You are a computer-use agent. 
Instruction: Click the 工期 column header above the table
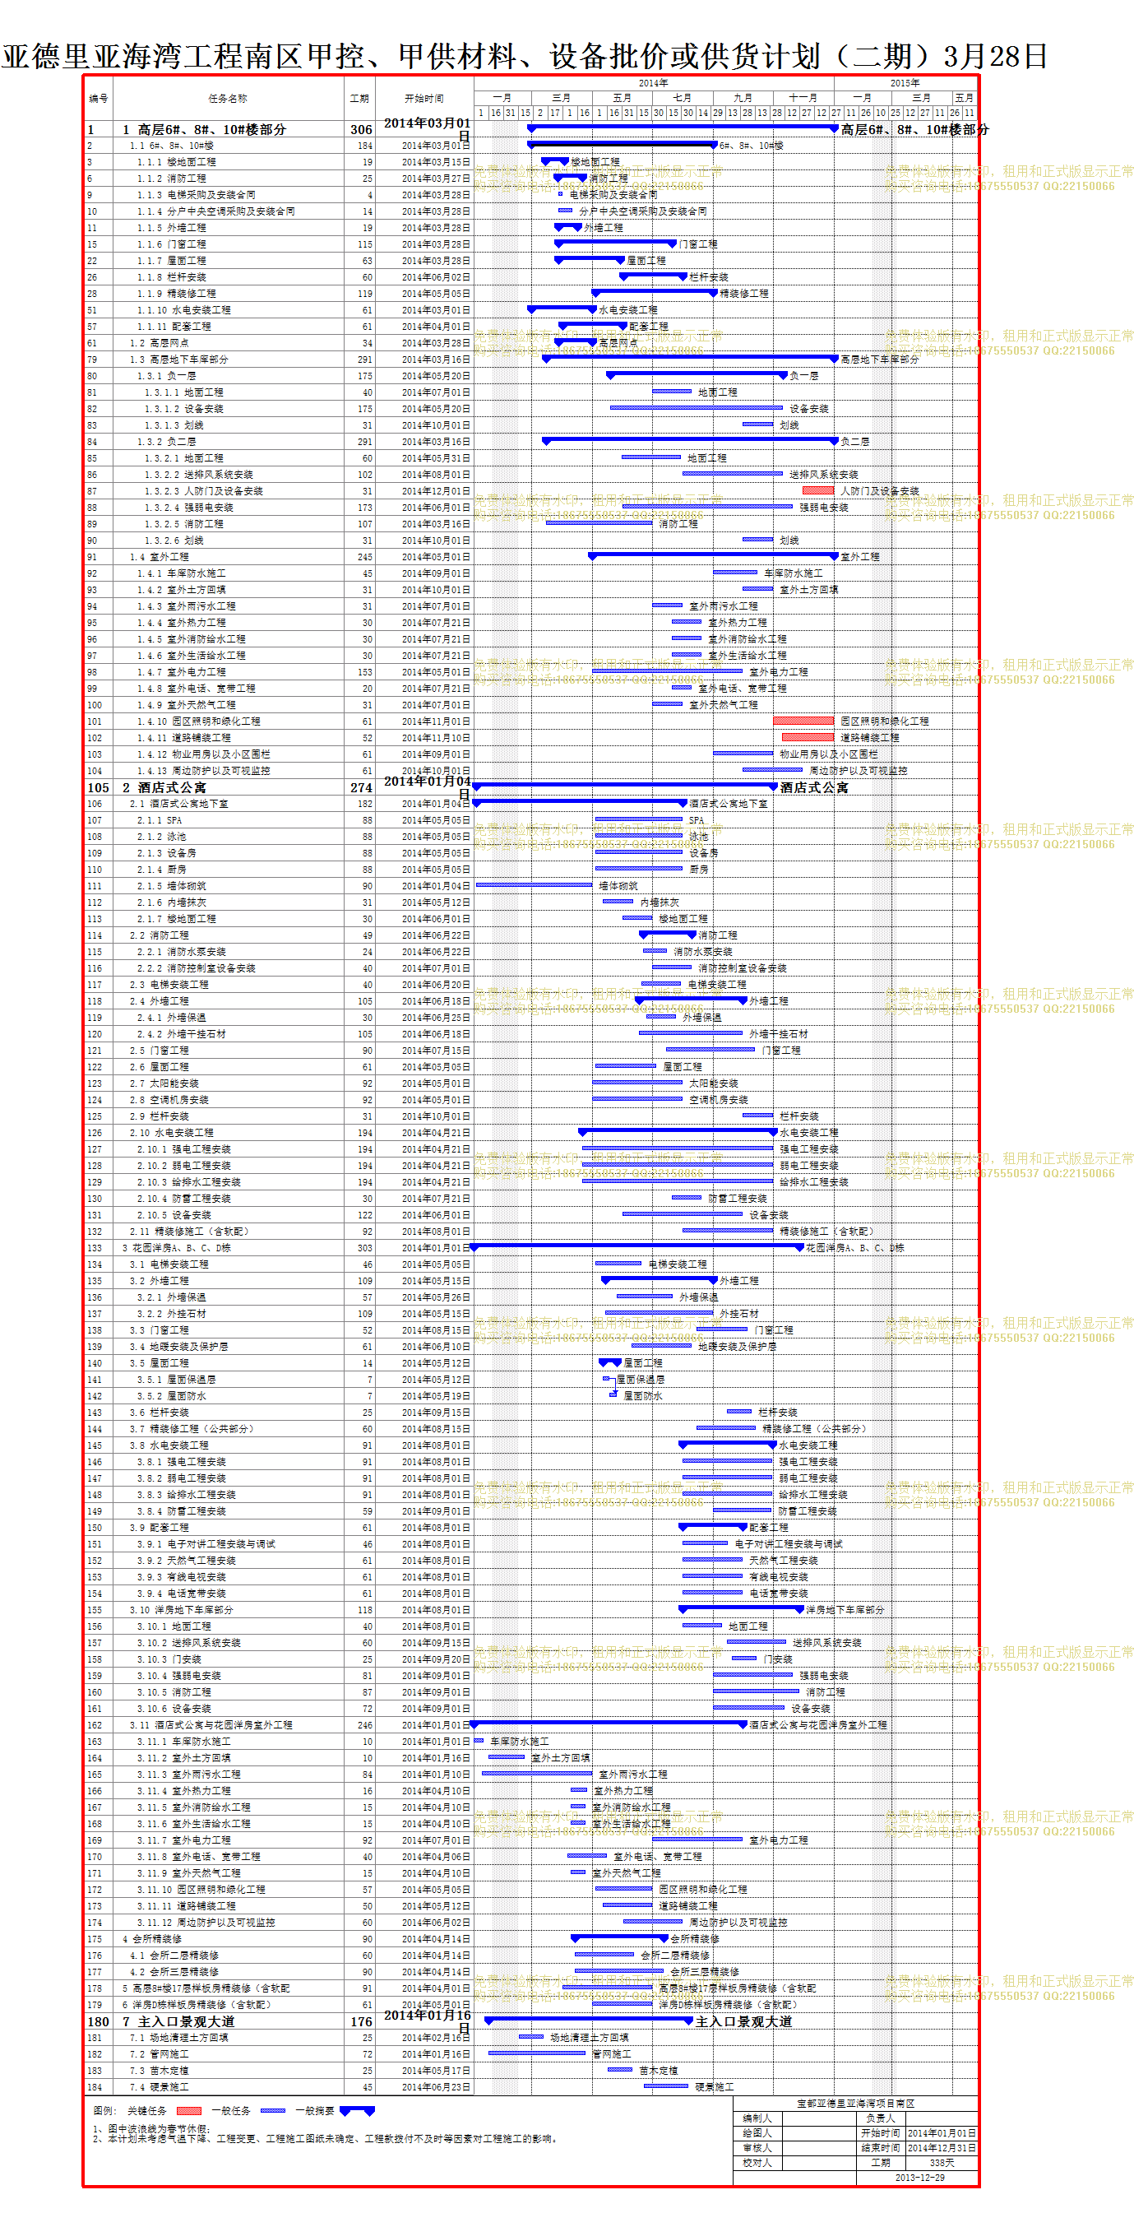tap(359, 99)
